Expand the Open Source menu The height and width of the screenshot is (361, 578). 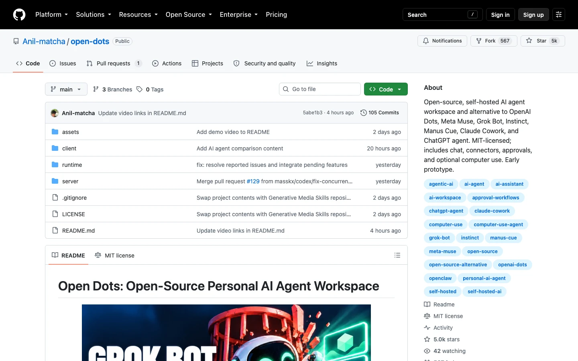(189, 14)
